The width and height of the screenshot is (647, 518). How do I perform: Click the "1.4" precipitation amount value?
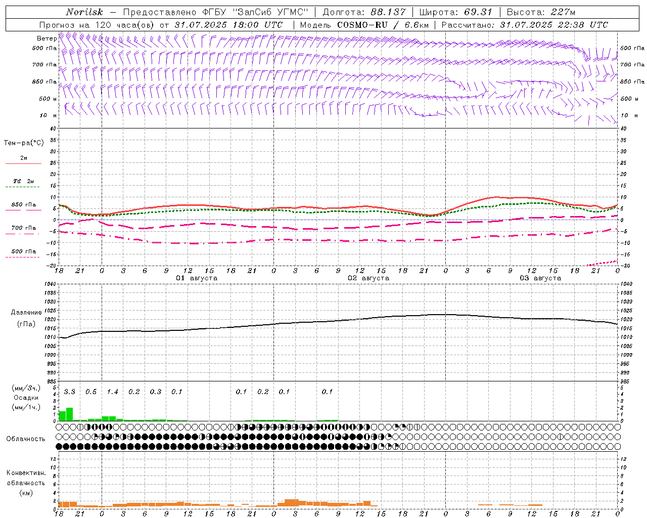tap(112, 392)
